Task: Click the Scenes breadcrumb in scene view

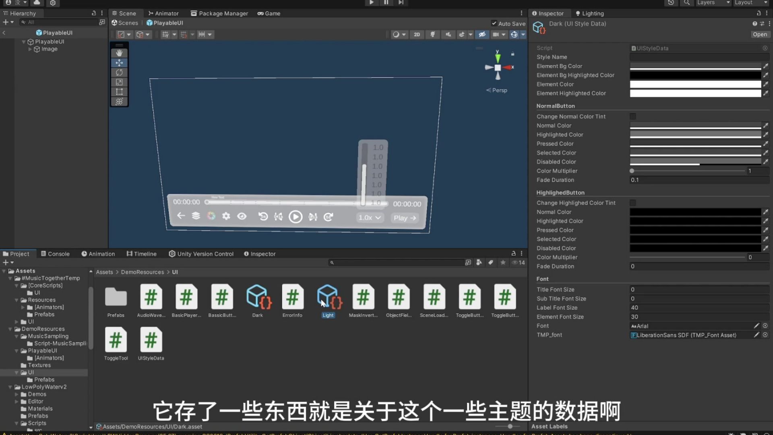Action: pos(125,23)
